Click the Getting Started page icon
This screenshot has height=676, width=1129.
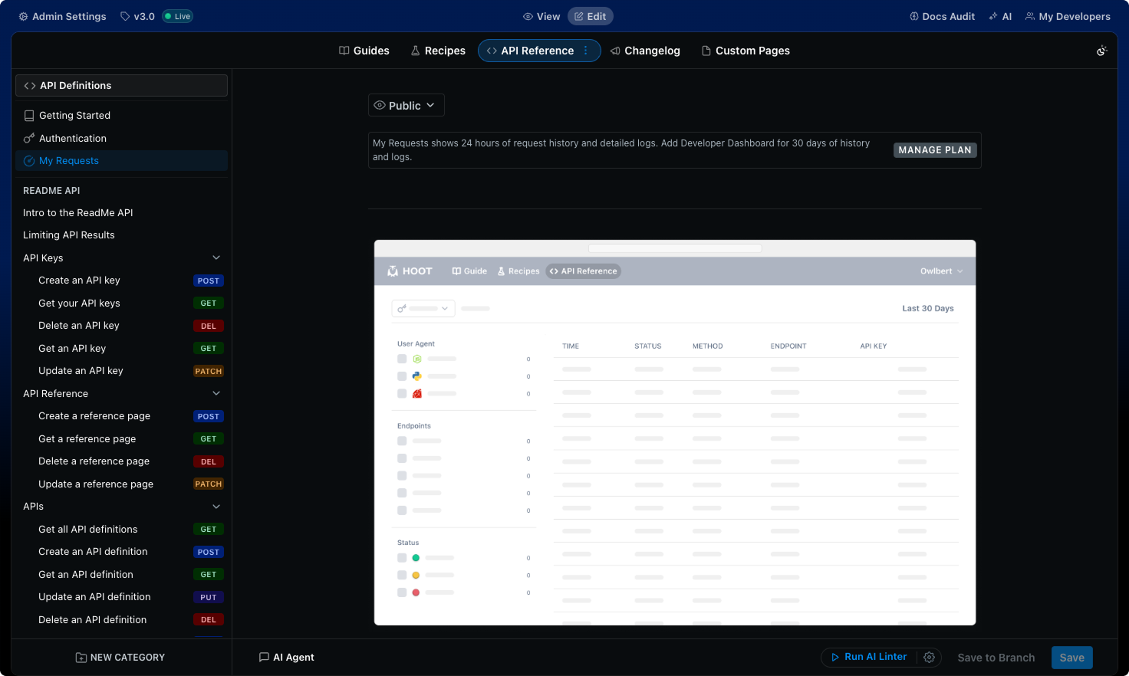pos(29,116)
